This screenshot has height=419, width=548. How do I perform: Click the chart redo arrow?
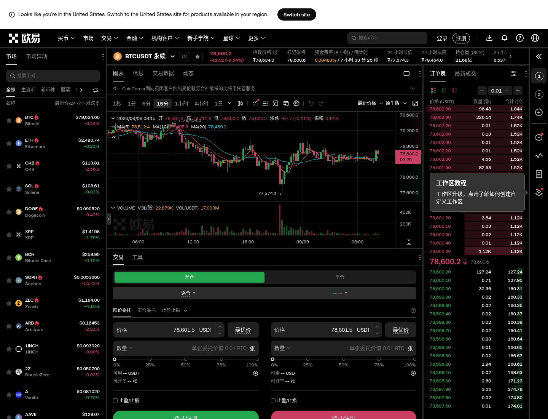point(321,103)
